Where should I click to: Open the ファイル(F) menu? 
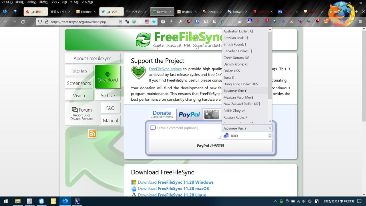point(7,2)
